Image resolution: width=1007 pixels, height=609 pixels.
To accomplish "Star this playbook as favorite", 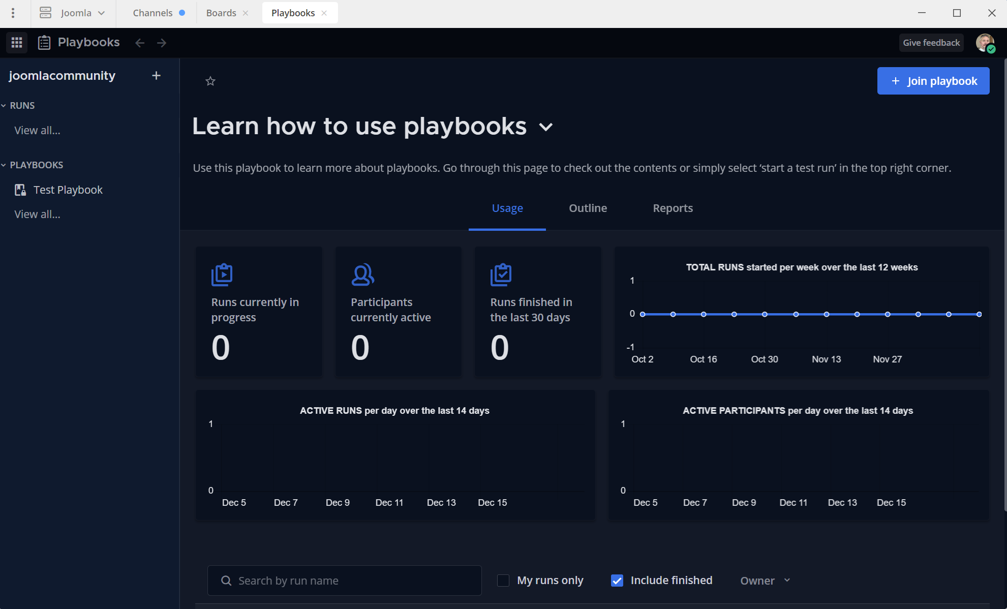I will [210, 81].
